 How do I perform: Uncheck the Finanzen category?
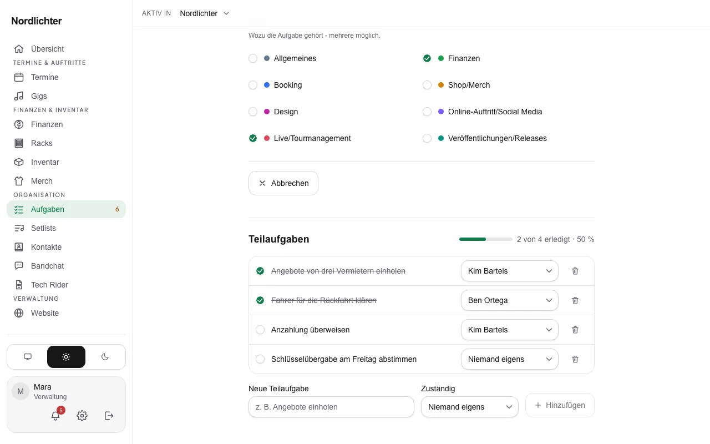click(427, 58)
